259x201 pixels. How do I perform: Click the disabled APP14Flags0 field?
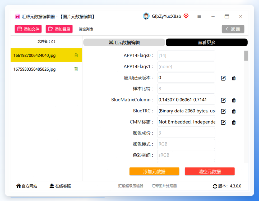pos(186,55)
